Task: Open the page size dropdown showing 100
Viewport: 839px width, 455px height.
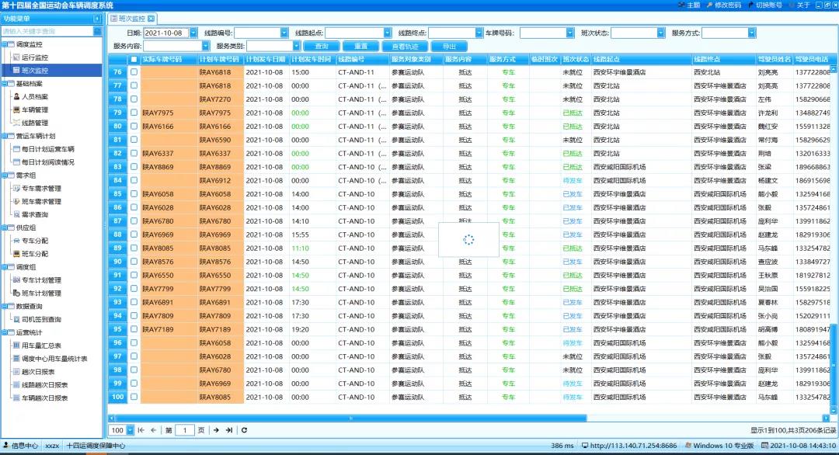Action: pos(129,430)
